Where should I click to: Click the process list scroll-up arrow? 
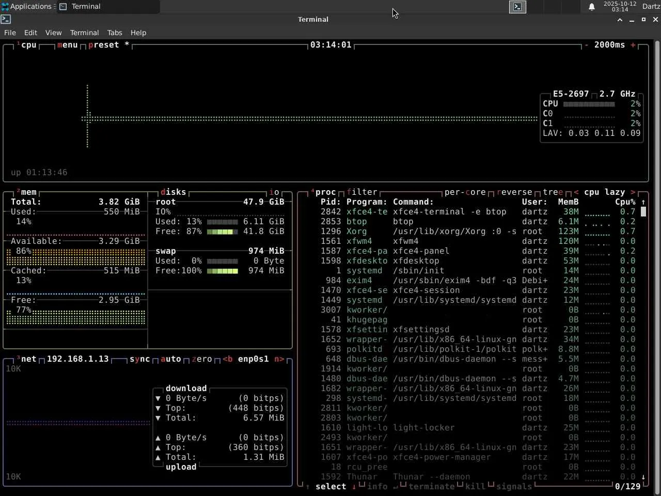(x=643, y=202)
